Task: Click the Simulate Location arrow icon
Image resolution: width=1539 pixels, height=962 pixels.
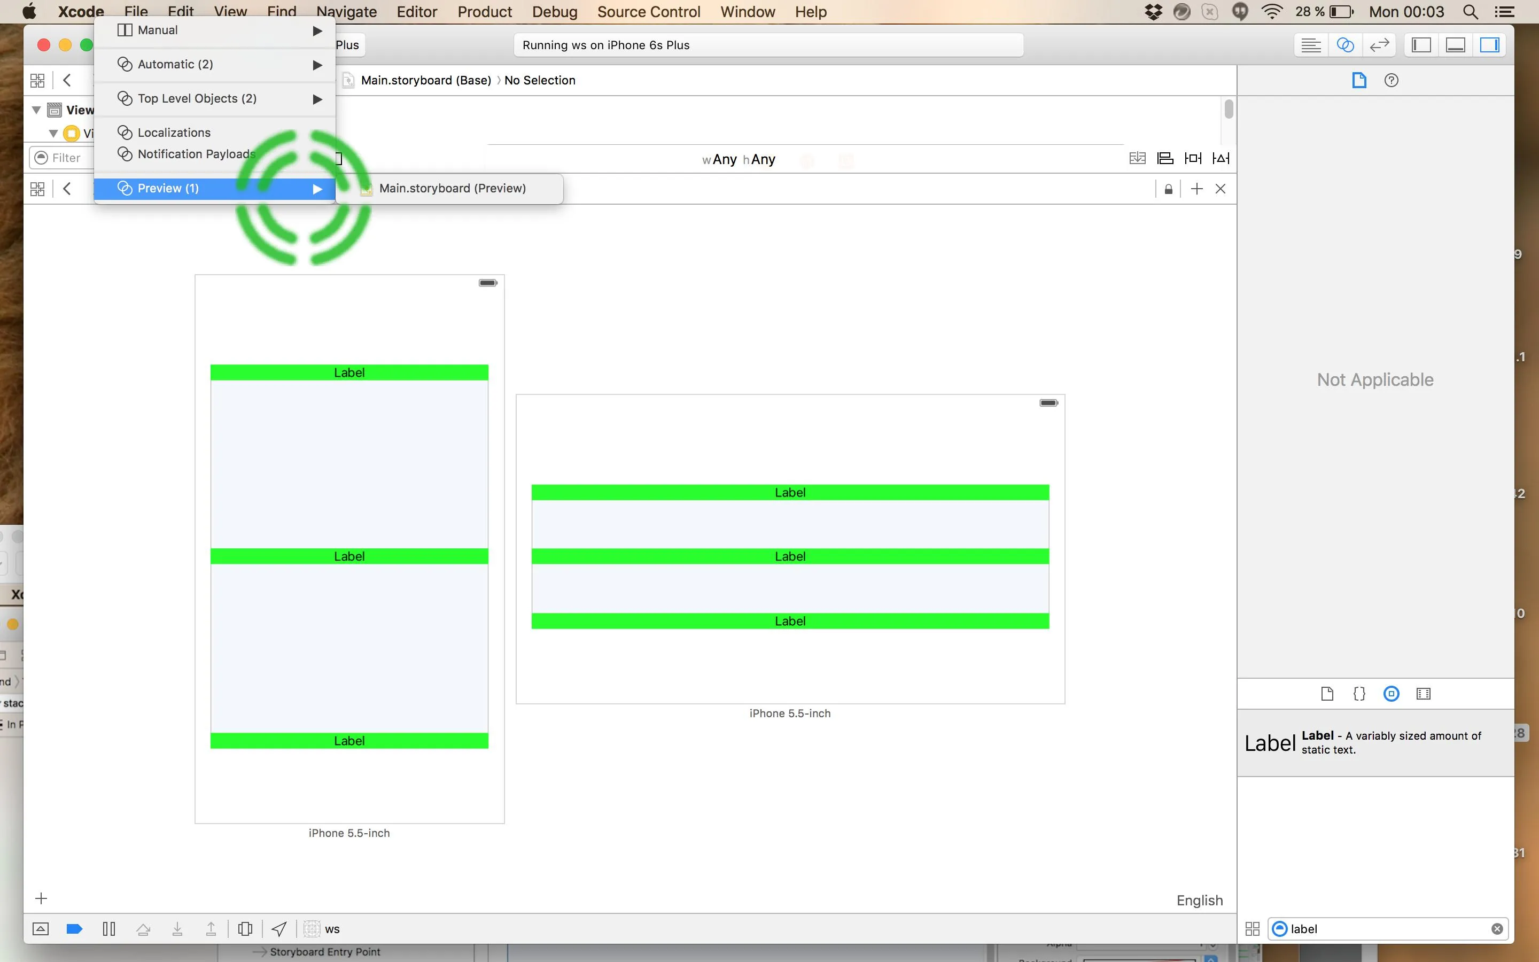Action: [279, 929]
